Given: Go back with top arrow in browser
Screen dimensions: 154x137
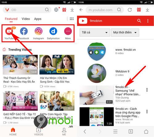Looking at the screenshot, I should click(81, 10).
